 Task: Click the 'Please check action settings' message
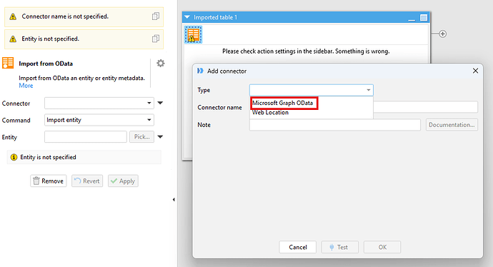(306, 51)
